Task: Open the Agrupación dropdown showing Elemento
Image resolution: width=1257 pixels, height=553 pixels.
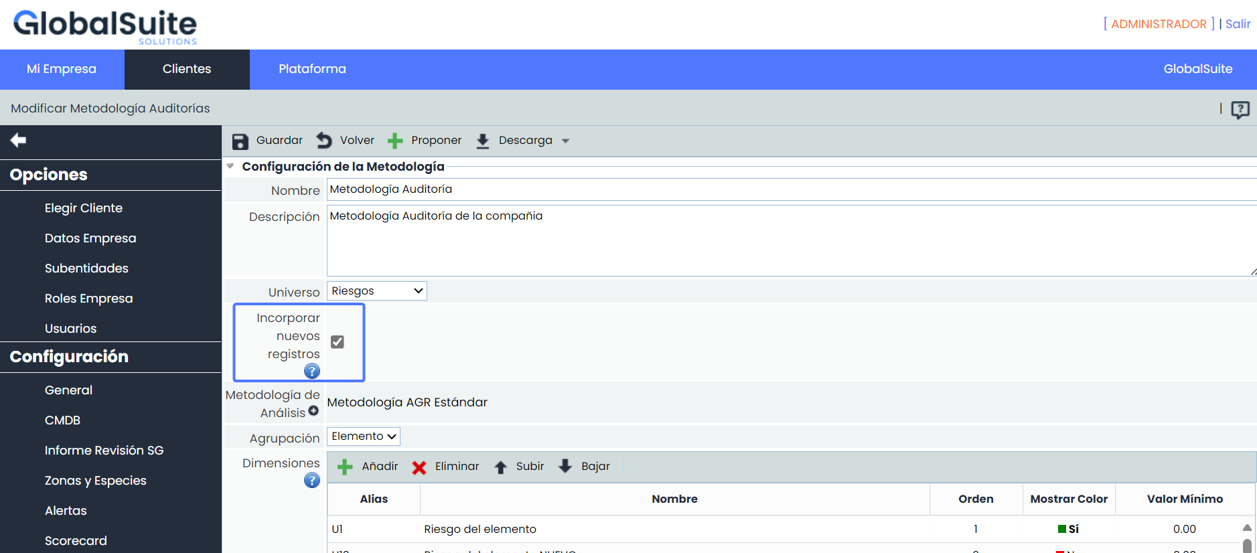Action: click(x=364, y=437)
